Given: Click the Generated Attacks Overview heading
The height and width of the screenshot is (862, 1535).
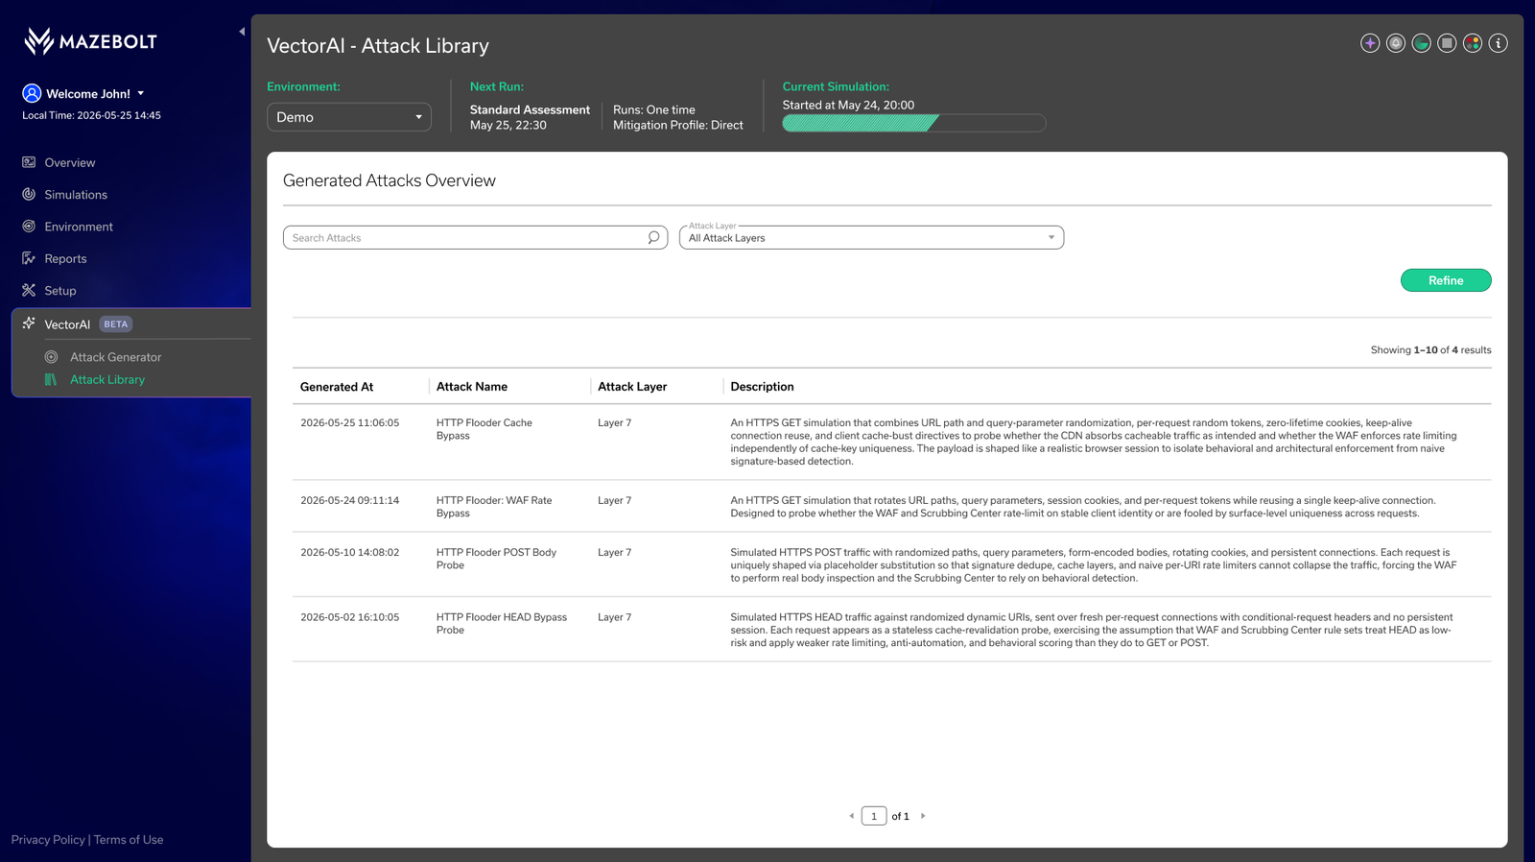Looking at the screenshot, I should coord(390,180).
